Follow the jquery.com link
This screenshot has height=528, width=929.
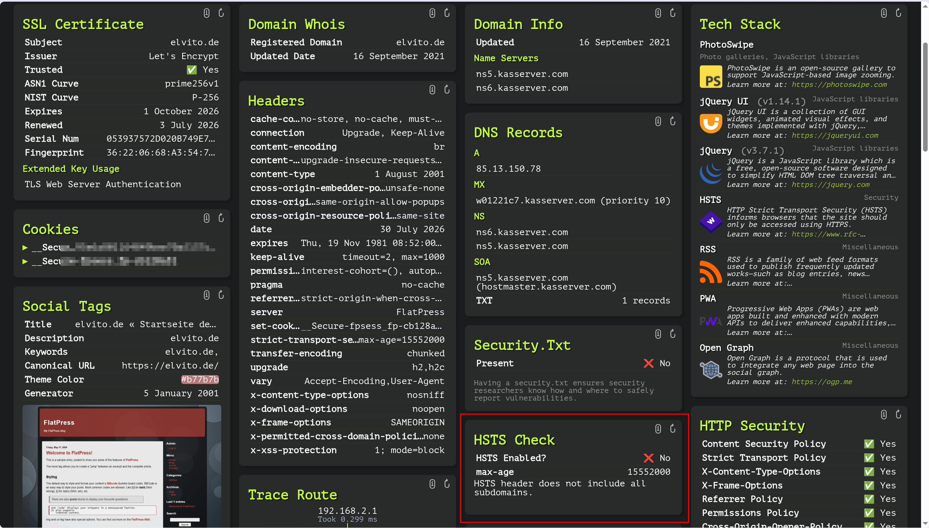coord(830,185)
